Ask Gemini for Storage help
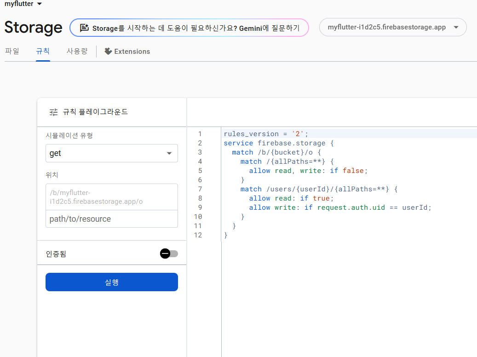 [x=189, y=28]
